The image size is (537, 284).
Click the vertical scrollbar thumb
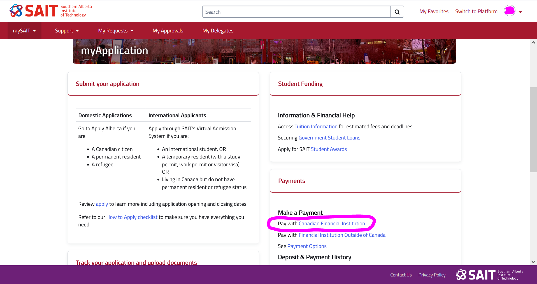point(533,130)
